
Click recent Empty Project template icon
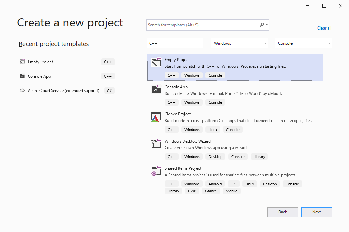(x=22, y=62)
